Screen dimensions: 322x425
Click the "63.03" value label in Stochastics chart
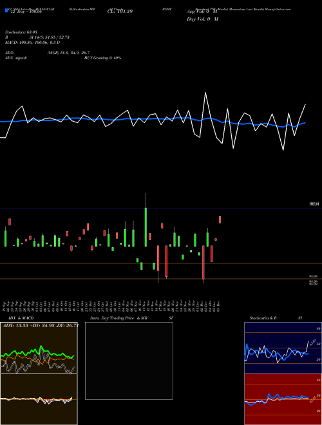click(312, 341)
